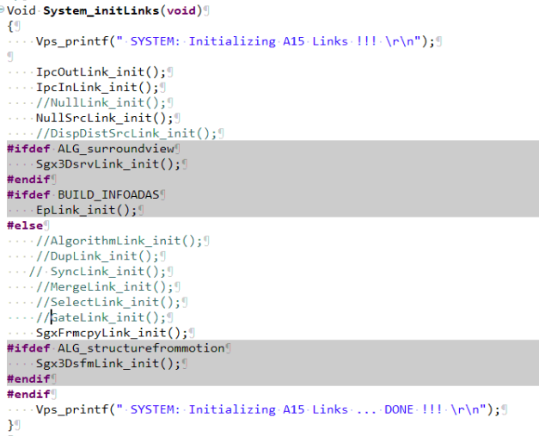The image size is (539, 436).
Task: Click the #ifdef ALG_structurefrommotion directive
Action: tap(116, 348)
